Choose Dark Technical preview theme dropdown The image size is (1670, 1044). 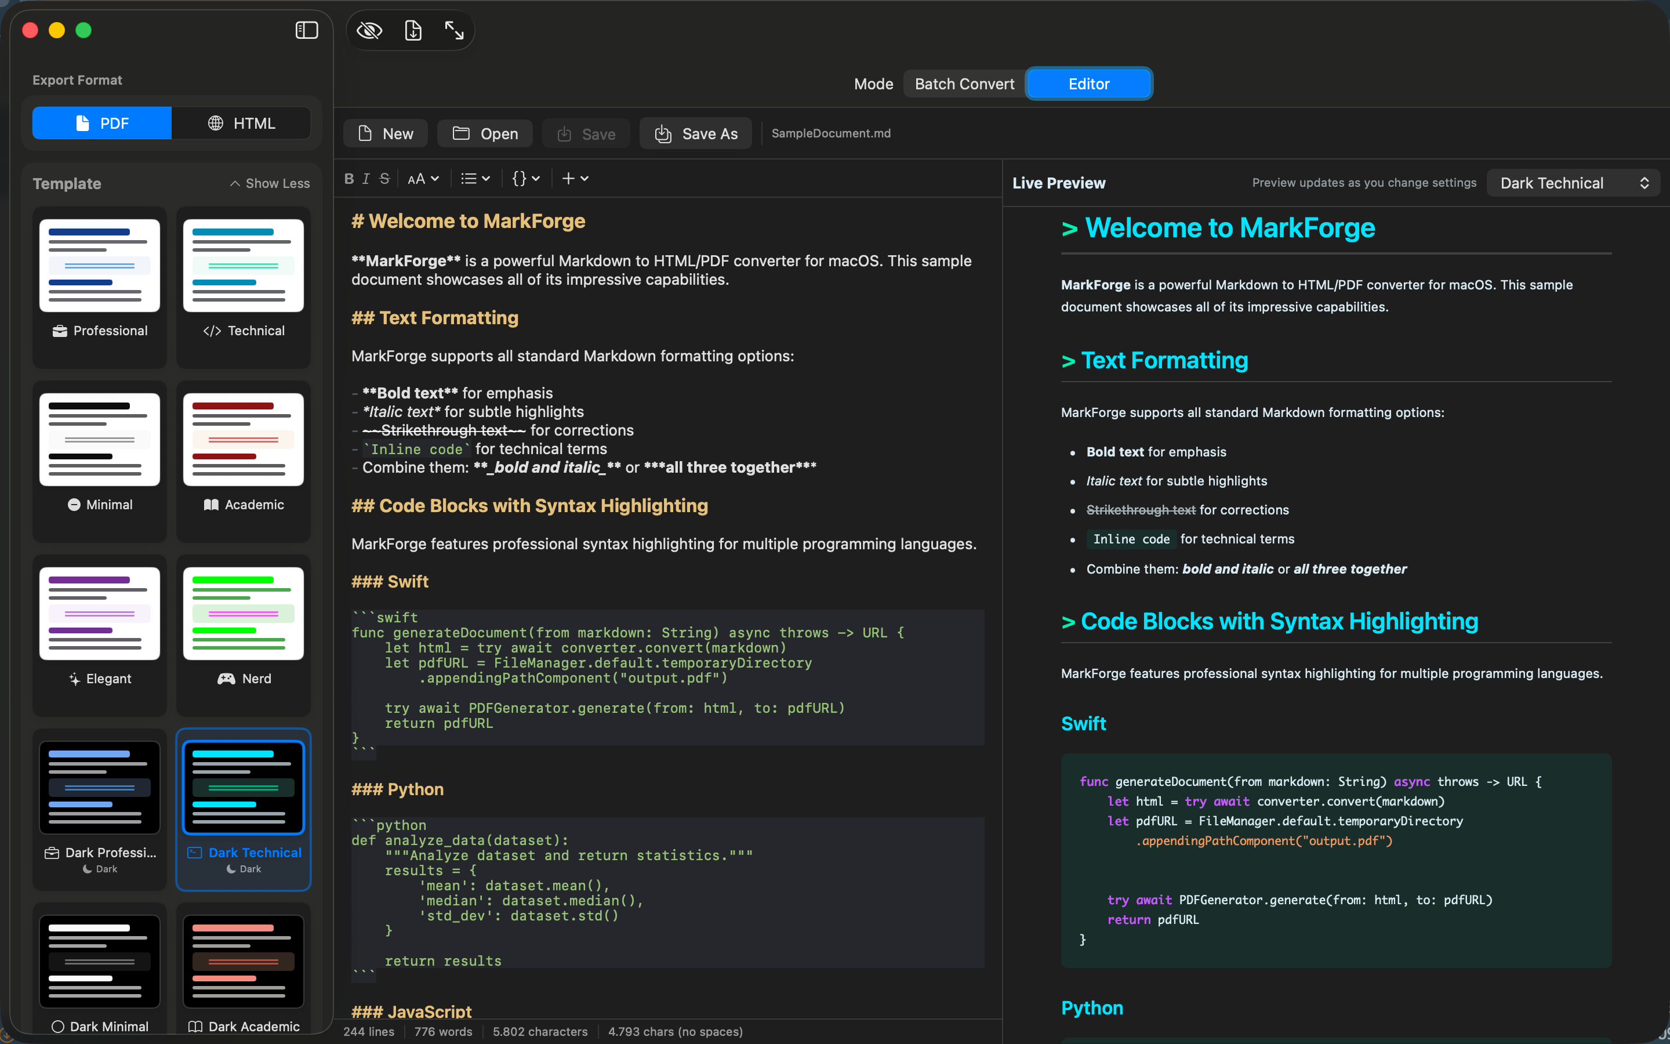pyautogui.click(x=1573, y=183)
